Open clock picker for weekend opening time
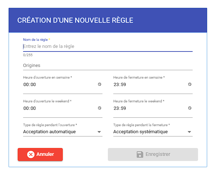Image resolution: width=215 pixels, height=175 pixels. (100, 108)
